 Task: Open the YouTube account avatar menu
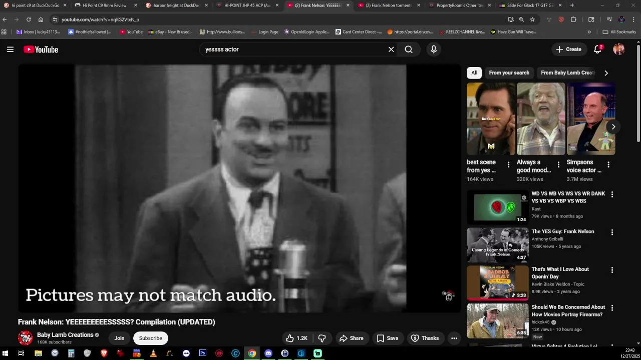click(x=619, y=49)
